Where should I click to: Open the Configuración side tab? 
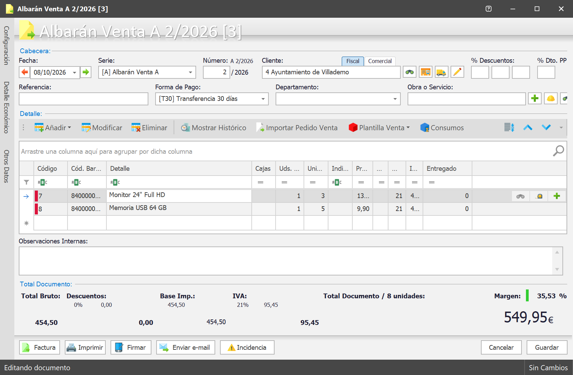point(6,45)
